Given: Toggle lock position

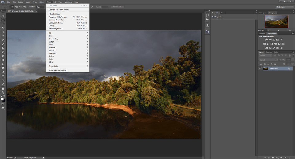Looking at the screenshot, I should tap(271, 64).
